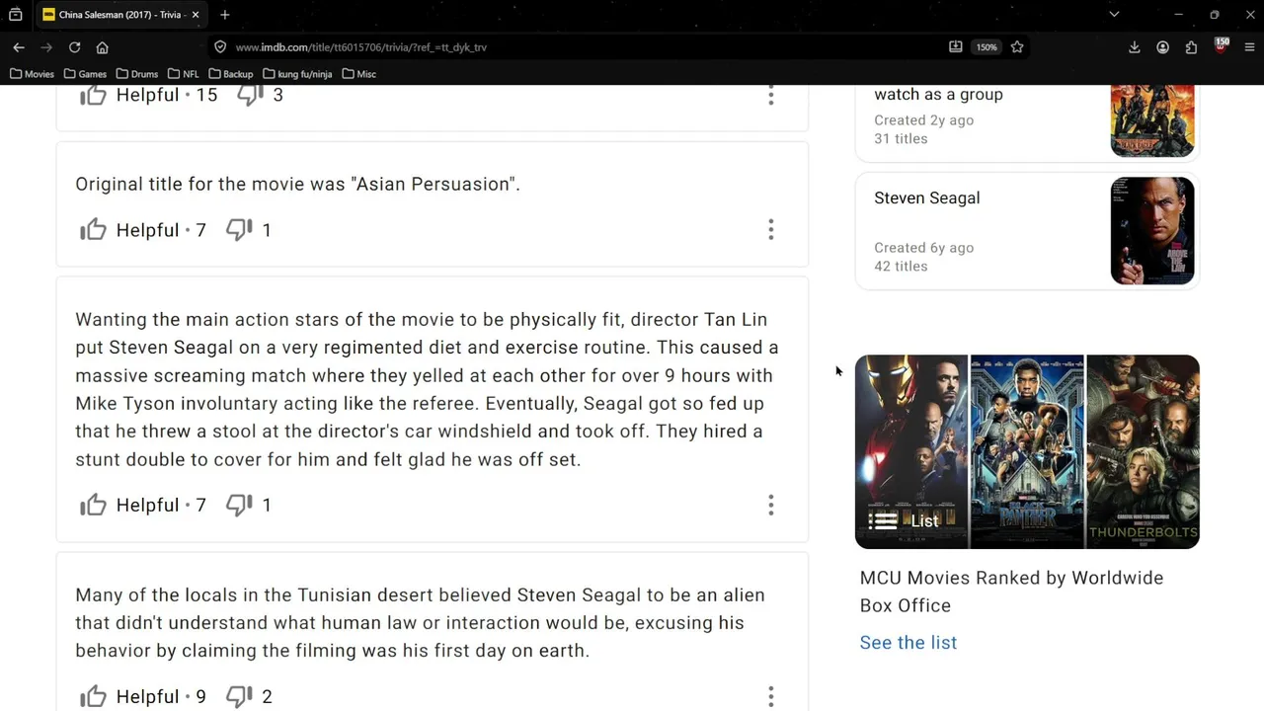Click the "watch as a group" poster thumbnail
The height and width of the screenshot is (711, 1264).
(x=1152, y=120)
